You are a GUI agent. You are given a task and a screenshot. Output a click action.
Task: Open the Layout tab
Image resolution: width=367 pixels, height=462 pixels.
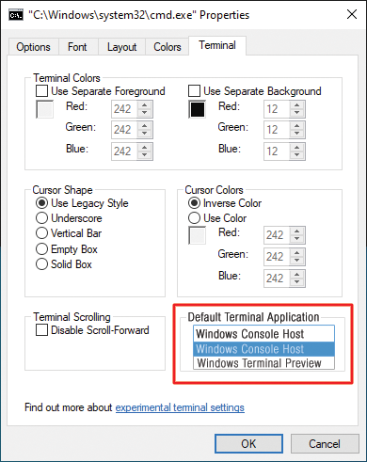[x=121, y=47]
